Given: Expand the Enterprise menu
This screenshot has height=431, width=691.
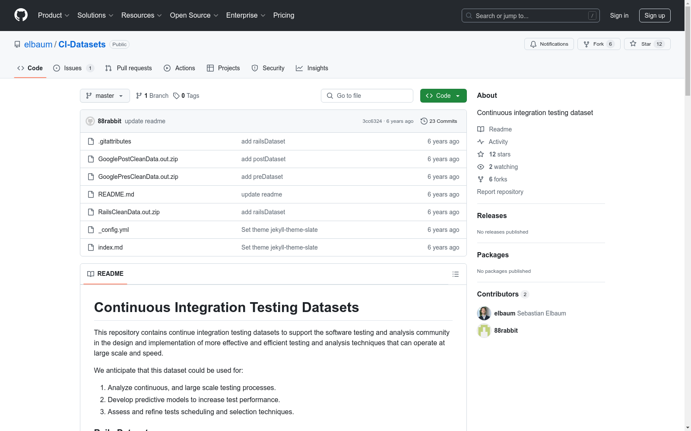Looking at the screenshot, I should click(246, 16).
